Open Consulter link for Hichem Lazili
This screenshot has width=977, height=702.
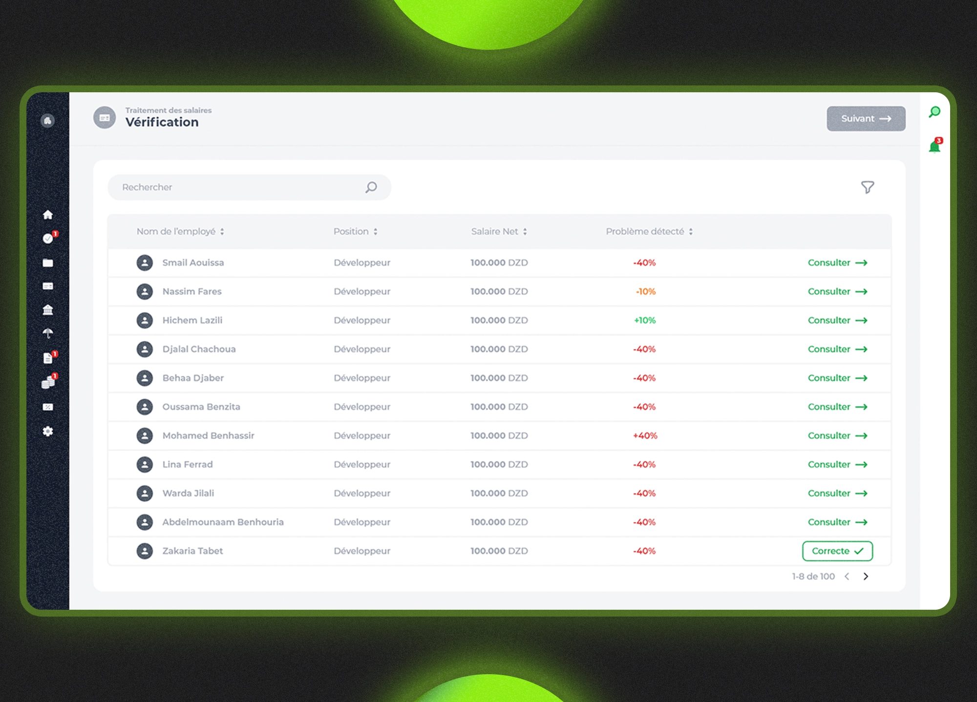pos(837,320)
